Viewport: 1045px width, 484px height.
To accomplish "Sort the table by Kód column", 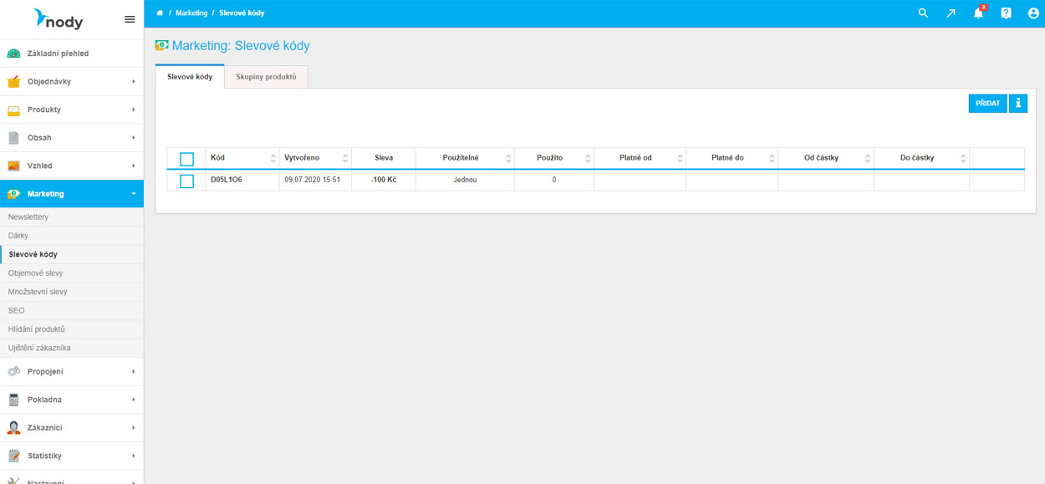I will tap(242, 158).
